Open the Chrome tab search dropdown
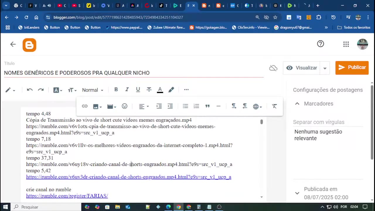 (6, 6)
